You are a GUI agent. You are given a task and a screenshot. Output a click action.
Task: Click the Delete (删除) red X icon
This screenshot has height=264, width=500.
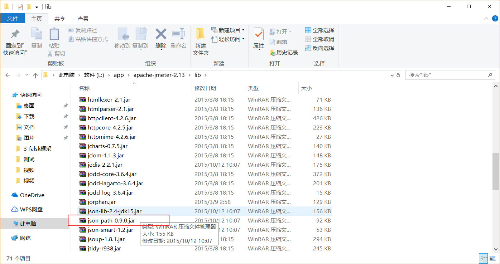pos(161,34)
